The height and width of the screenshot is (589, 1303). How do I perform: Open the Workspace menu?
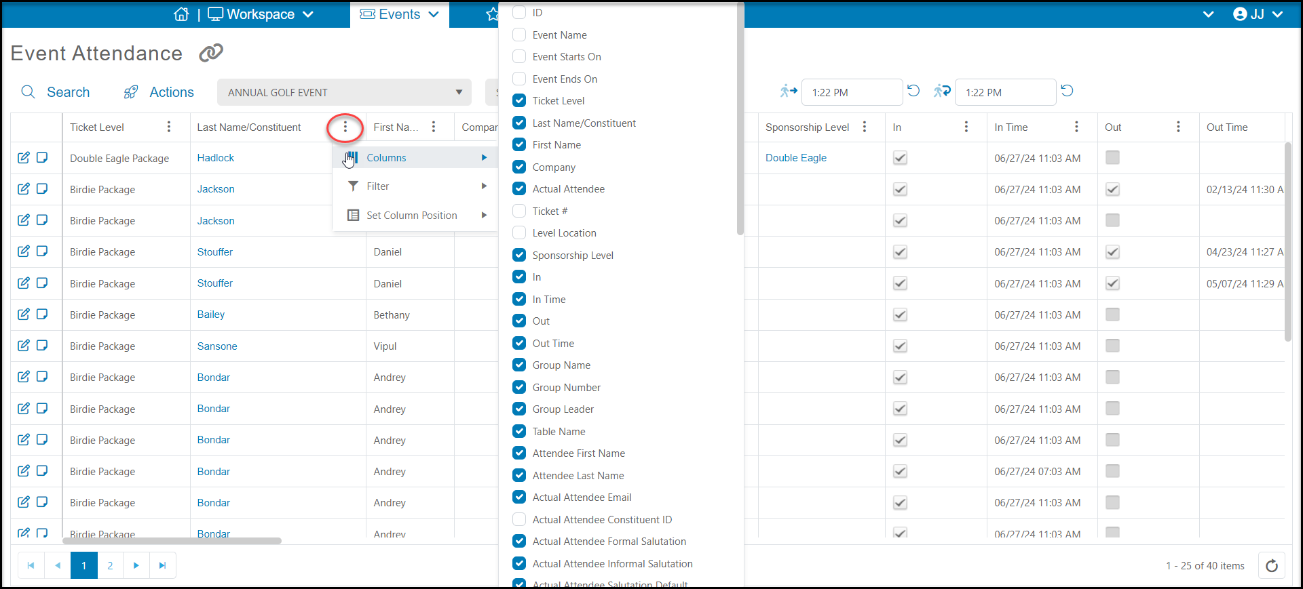coord(261,14)
